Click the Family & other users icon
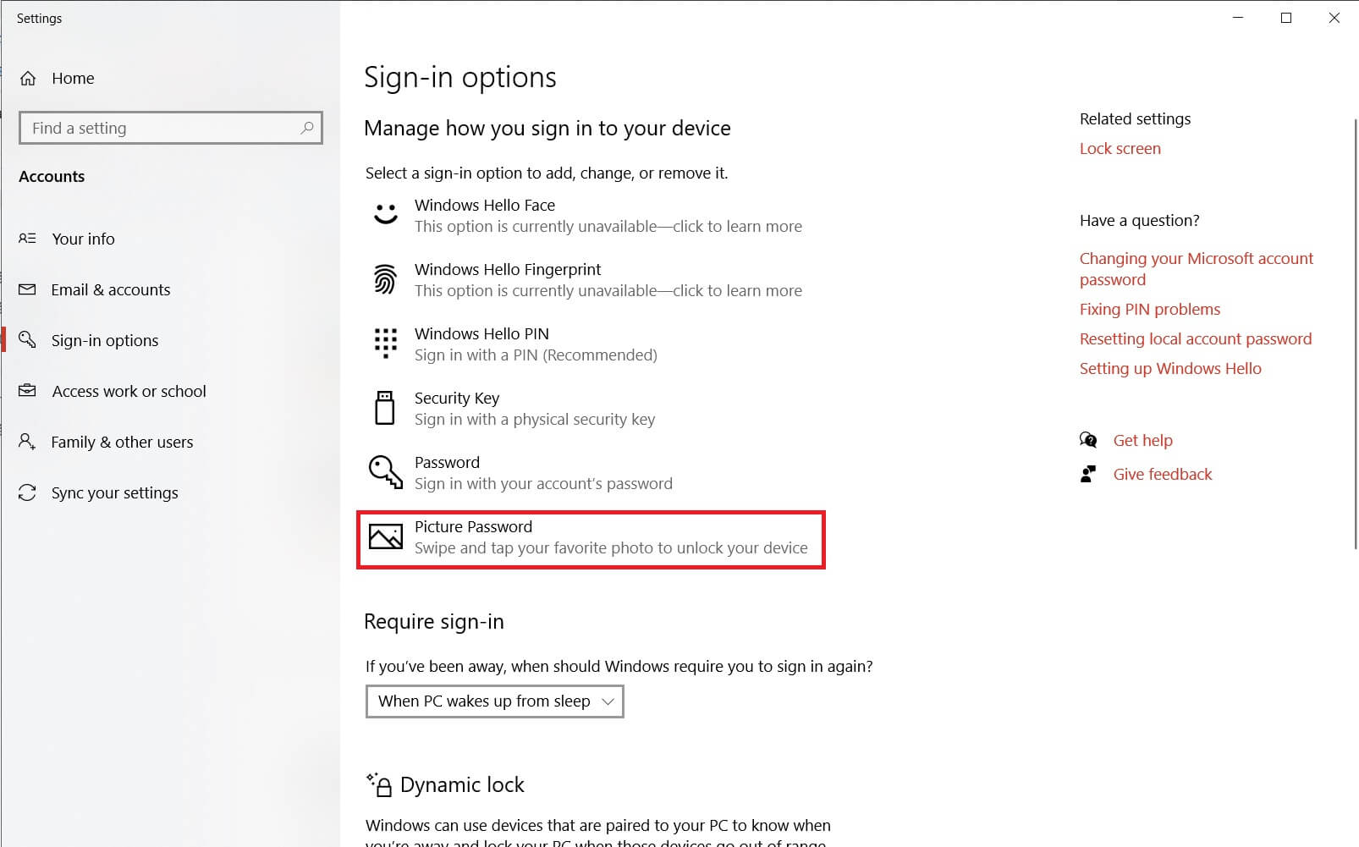Viewport: 1359px width, 847px height. 27,441
